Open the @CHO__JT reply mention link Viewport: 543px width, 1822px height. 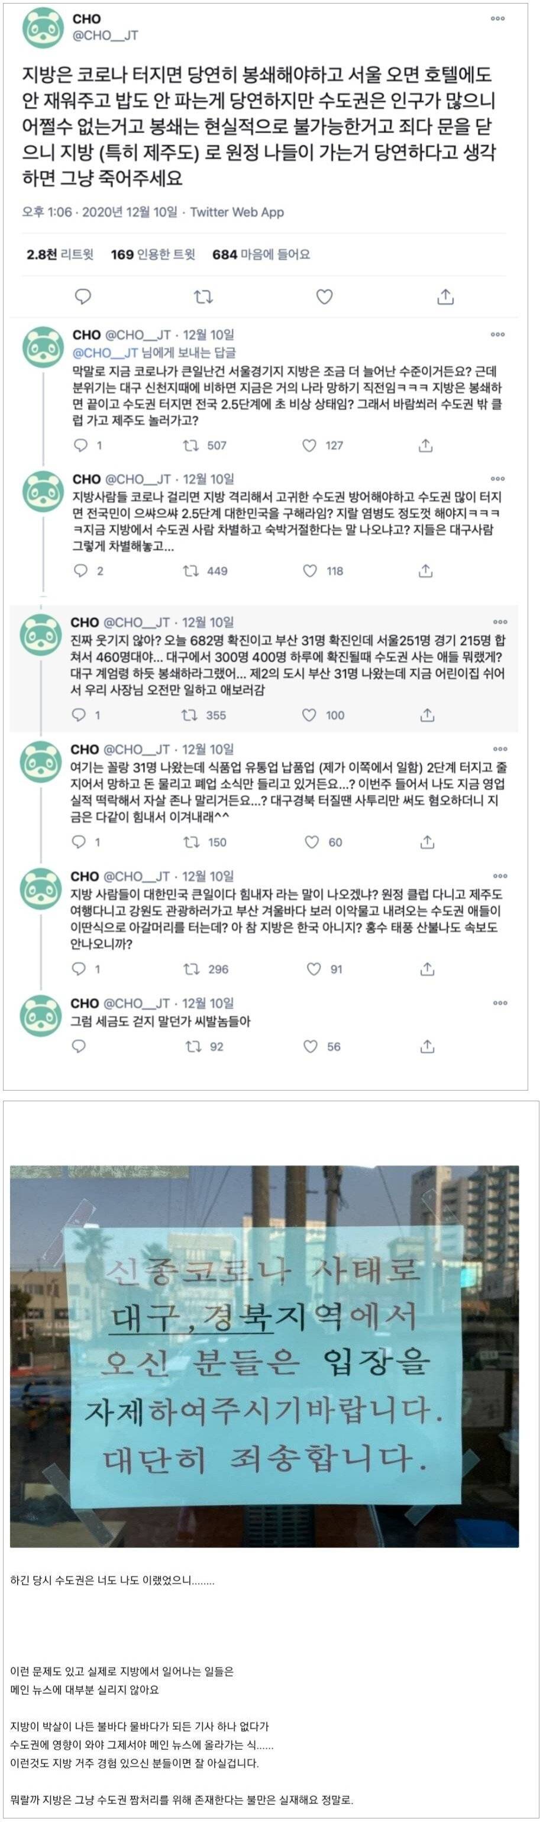[106, 353]
